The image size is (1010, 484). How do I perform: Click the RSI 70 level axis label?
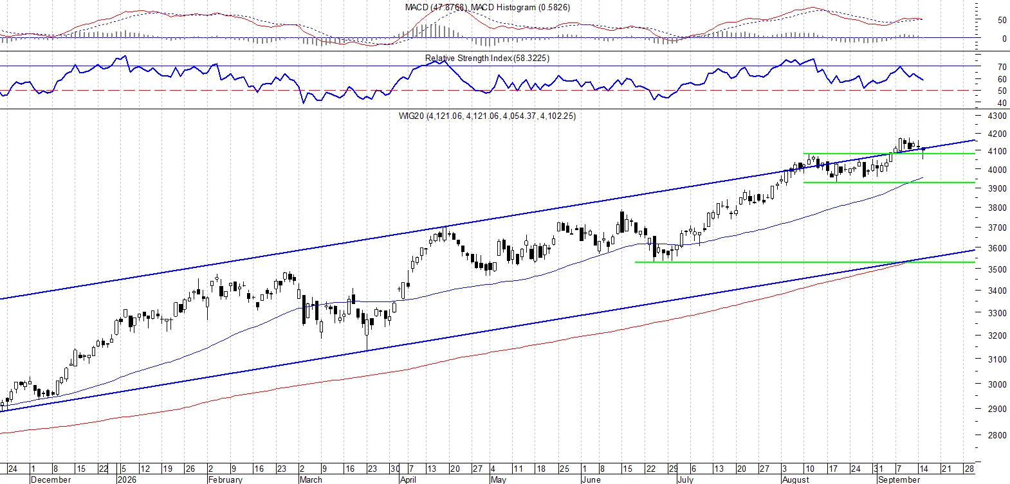tap(1002, 67)
